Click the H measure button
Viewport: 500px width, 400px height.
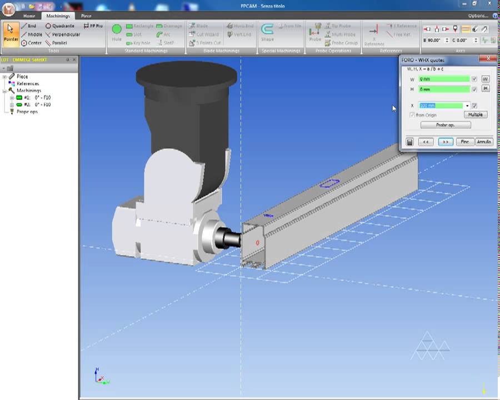pyautogui.click(x=486, y=88)
